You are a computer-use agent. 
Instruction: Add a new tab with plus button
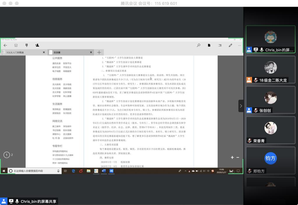tap(99, 52)
